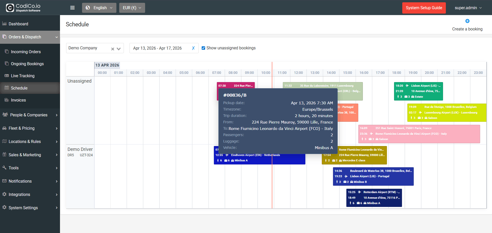Viewport: 492px width, 233px height.
Task: Click the CodiCo.io logo
Action: 23,8
